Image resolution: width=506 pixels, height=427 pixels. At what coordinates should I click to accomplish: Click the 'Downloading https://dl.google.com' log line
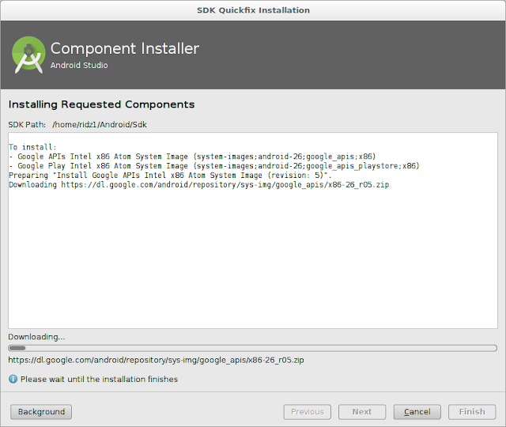(x=198, y=184)
